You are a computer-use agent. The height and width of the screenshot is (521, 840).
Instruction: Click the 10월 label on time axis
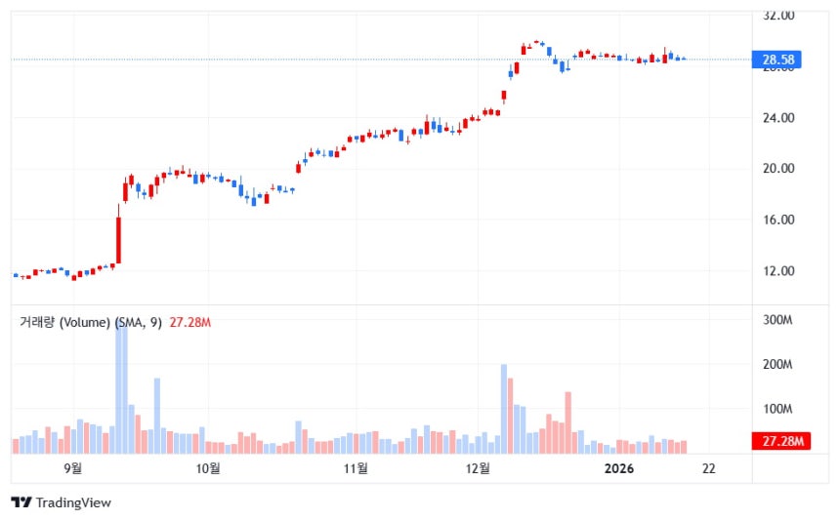pyautogui.click(x=208, y=469)
